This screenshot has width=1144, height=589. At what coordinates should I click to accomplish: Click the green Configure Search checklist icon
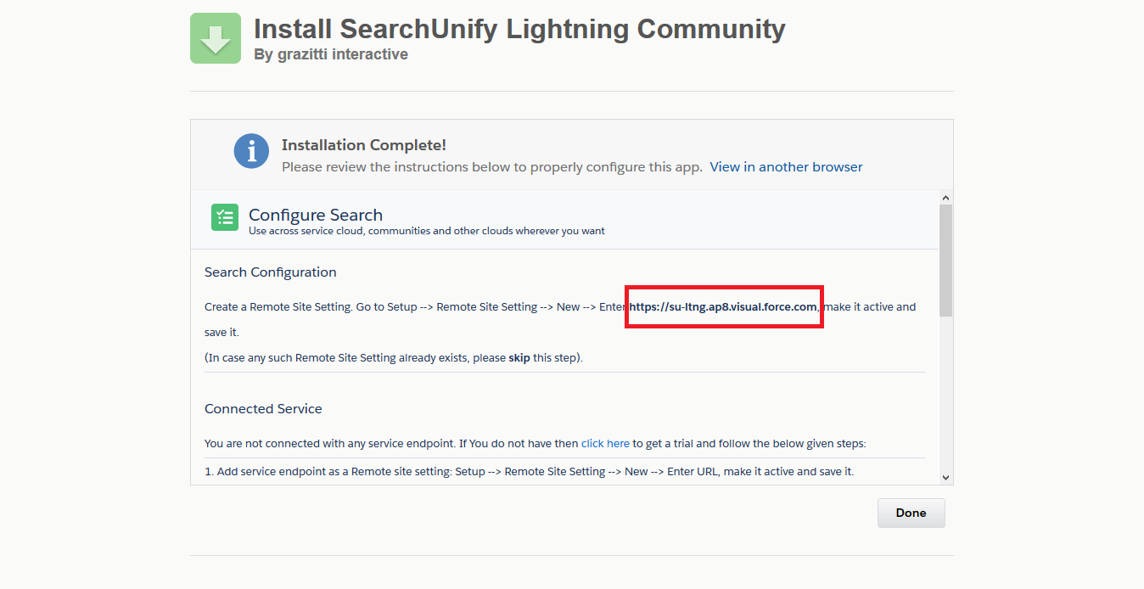point(225,217)
